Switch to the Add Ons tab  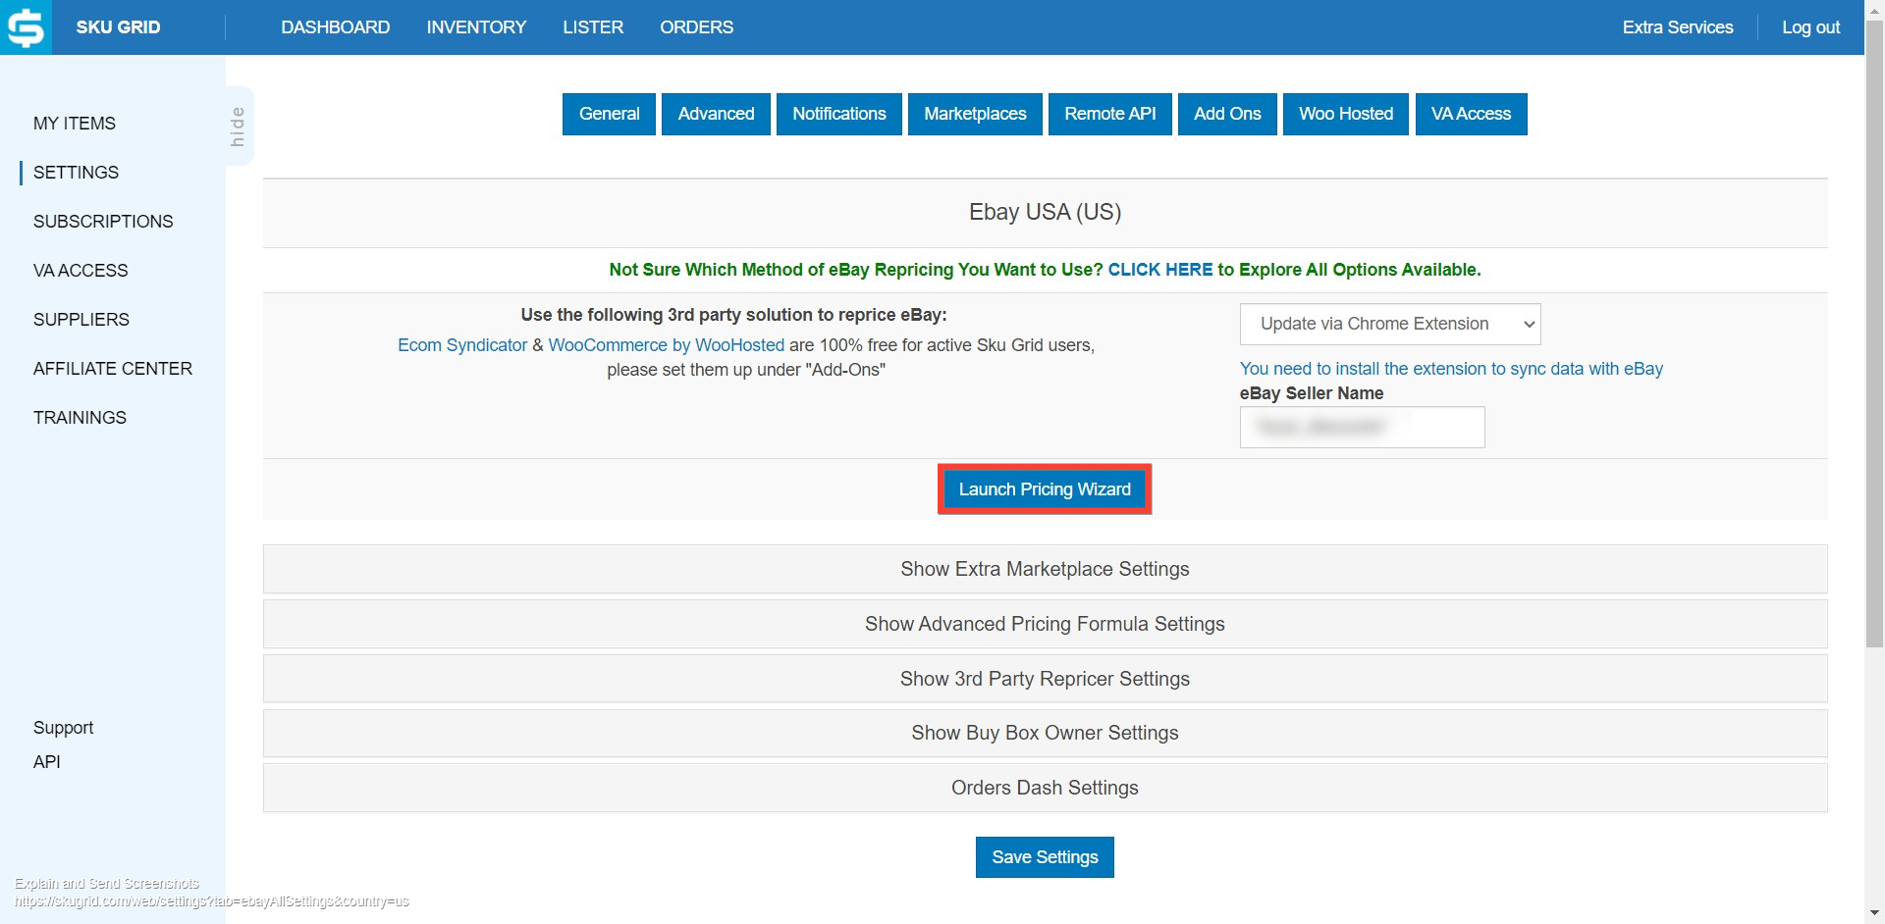coord(1227,114)
